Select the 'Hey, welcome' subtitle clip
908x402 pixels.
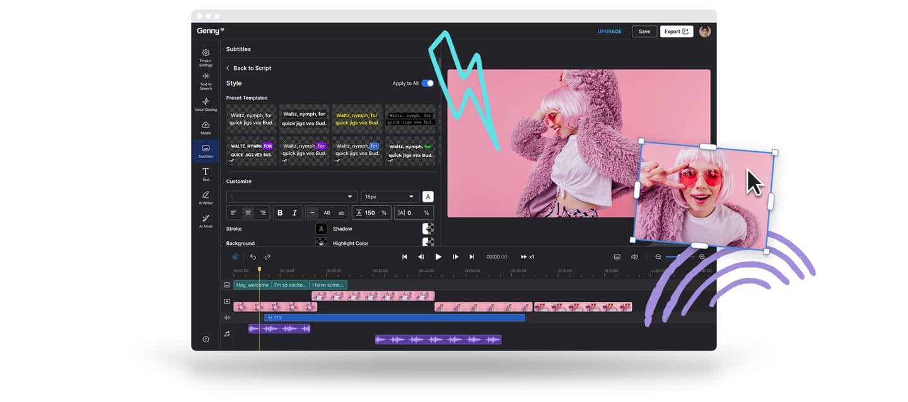(x=252, y=285)
